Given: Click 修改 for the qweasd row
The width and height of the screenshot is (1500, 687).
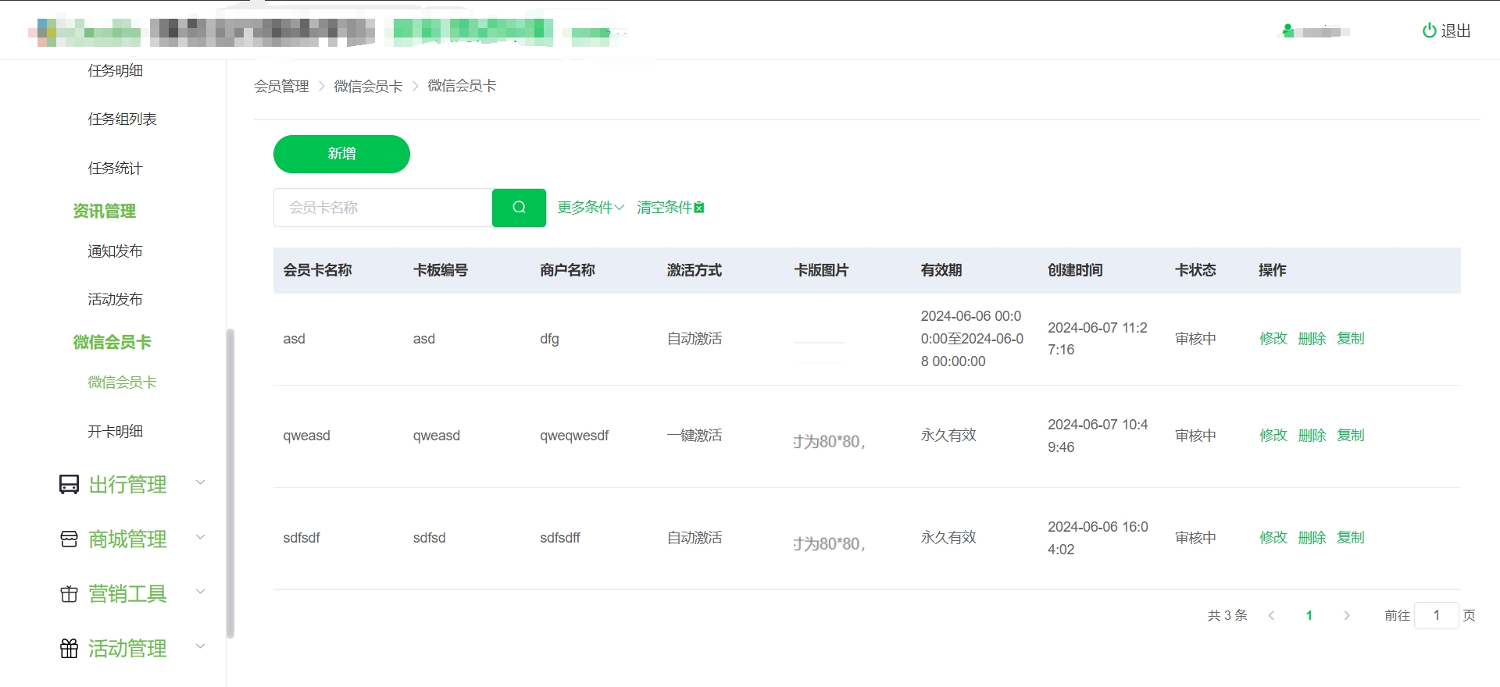Looking at the screenshot, I should click(x=1273, y=436).
